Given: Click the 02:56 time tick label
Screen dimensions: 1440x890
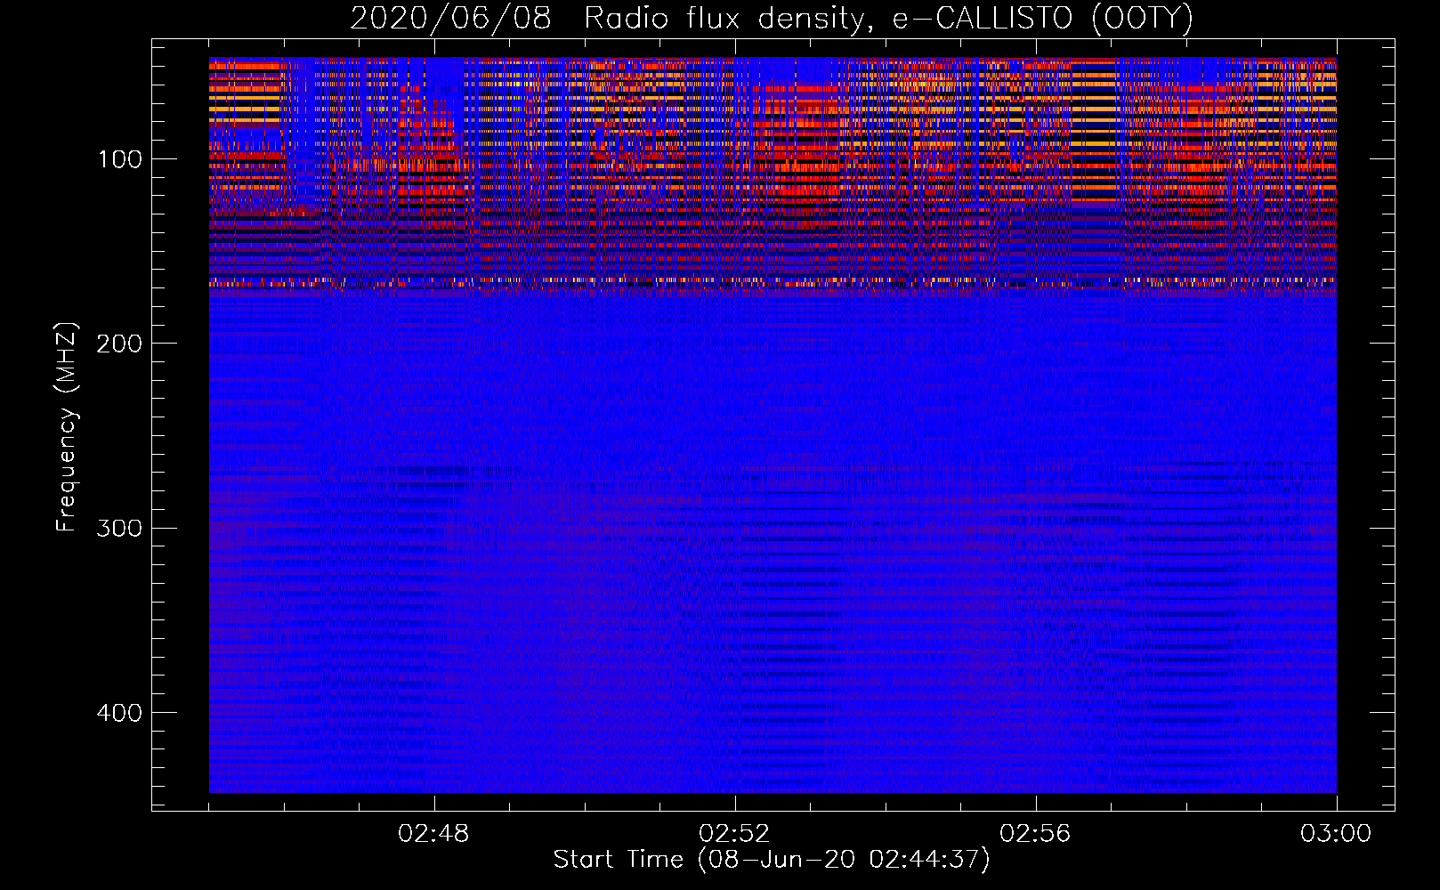Looking at the screenshot, I should pyautogui.click(x=1036, y=834).
